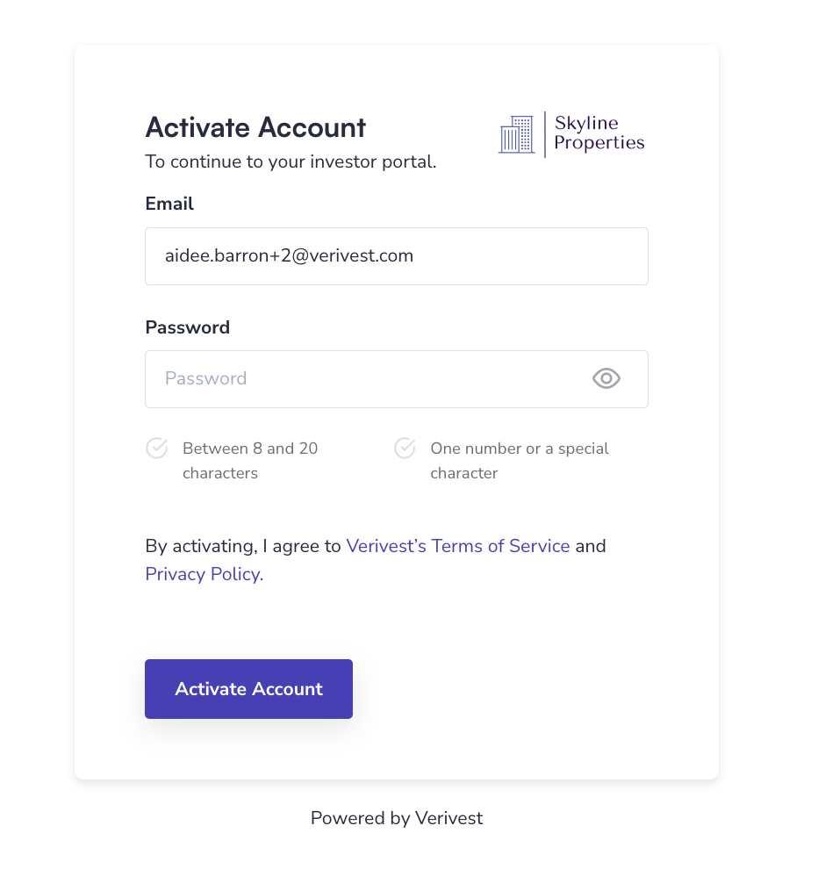Click the aidee.barron+2@verivest.com email text

click(289, 255)
